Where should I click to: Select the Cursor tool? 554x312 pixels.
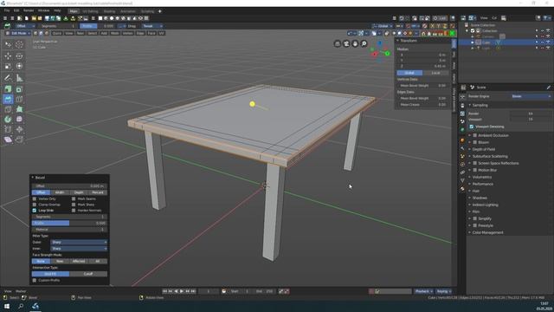coord(19,44)
